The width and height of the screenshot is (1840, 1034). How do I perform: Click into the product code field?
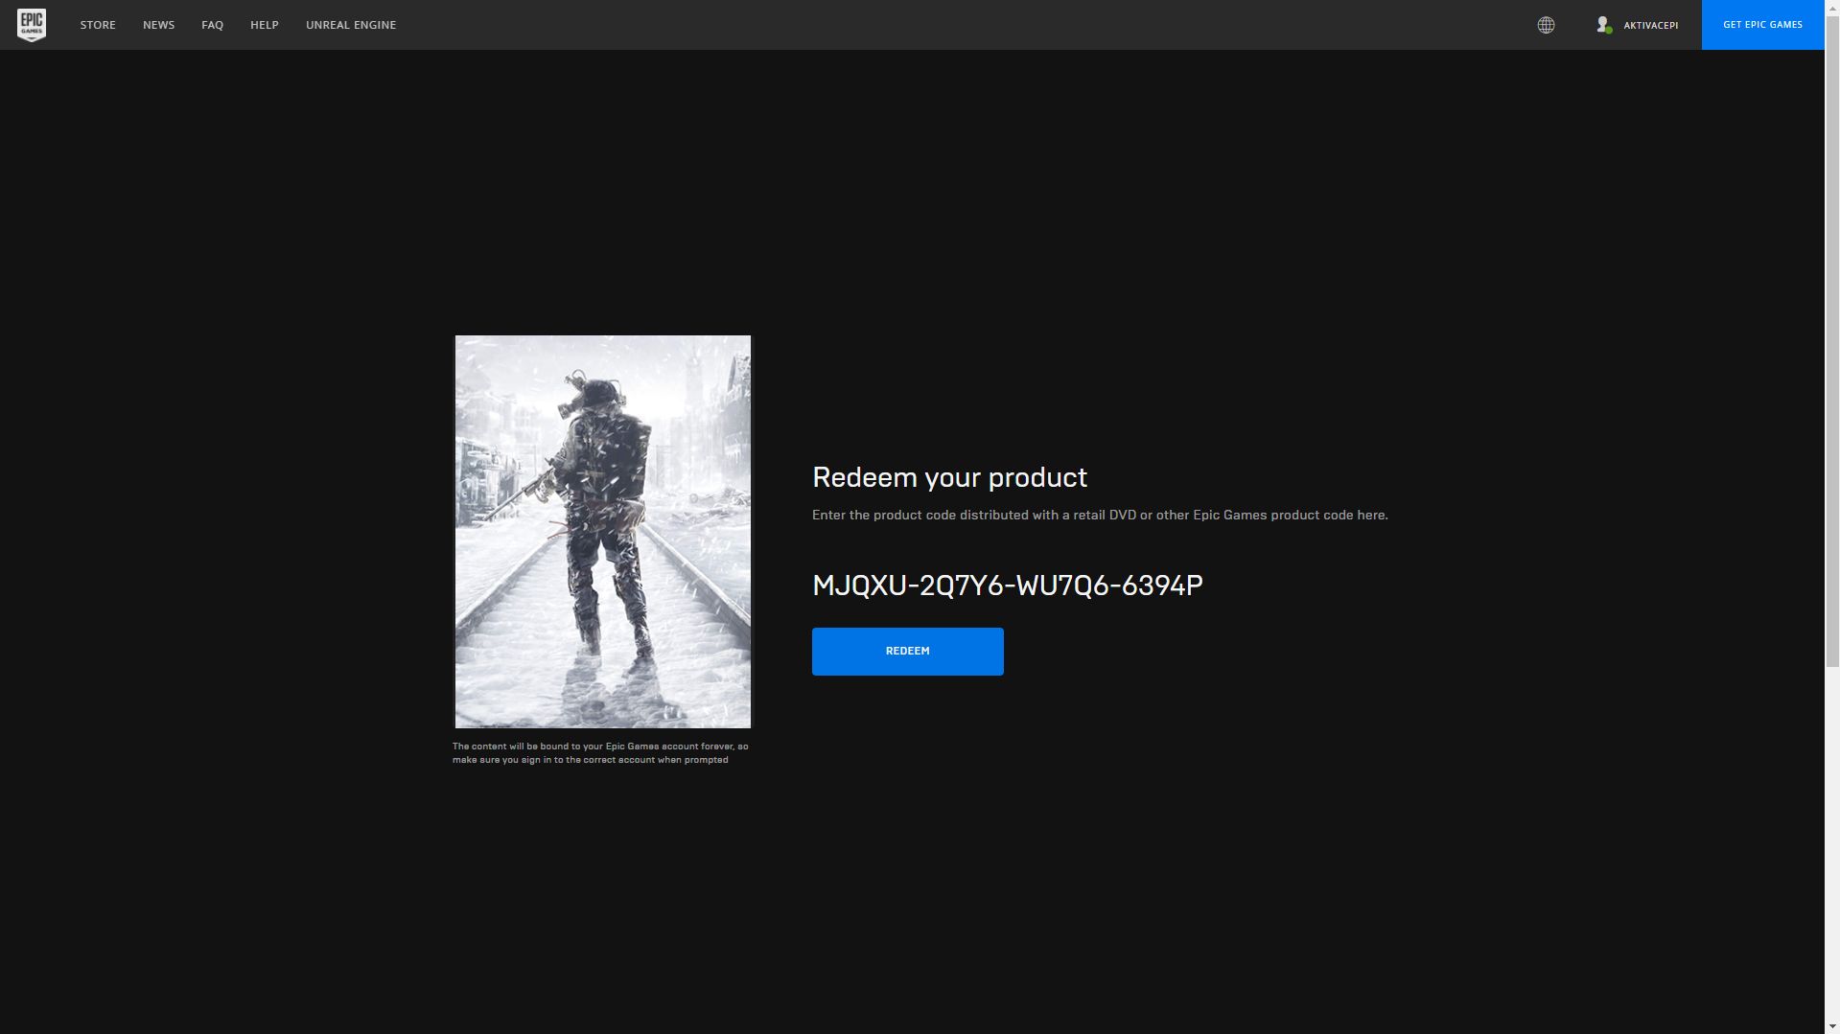tap(1007, 586)
